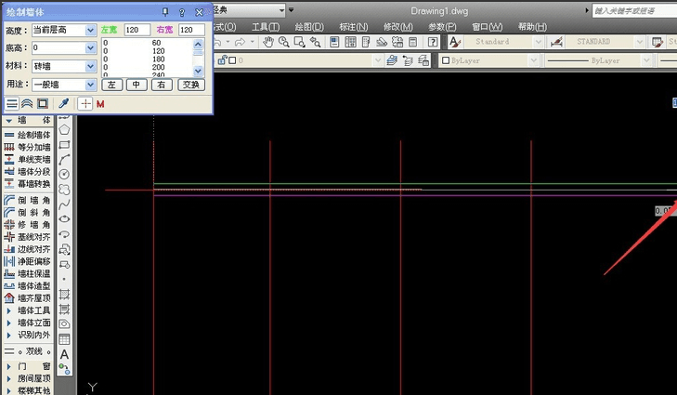This screenshot has width=677, height=395.
Task: Click the 中 alignment button
Action: point(137,85)
